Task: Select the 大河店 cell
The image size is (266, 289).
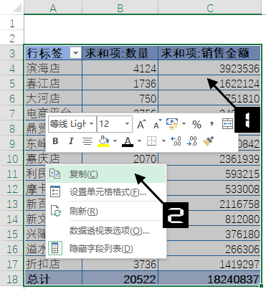Action: [53, 98]
